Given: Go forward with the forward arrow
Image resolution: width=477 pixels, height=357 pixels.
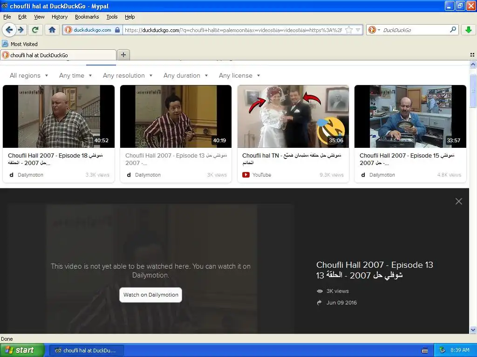Looking at the screenshot, I should (20, 30).
